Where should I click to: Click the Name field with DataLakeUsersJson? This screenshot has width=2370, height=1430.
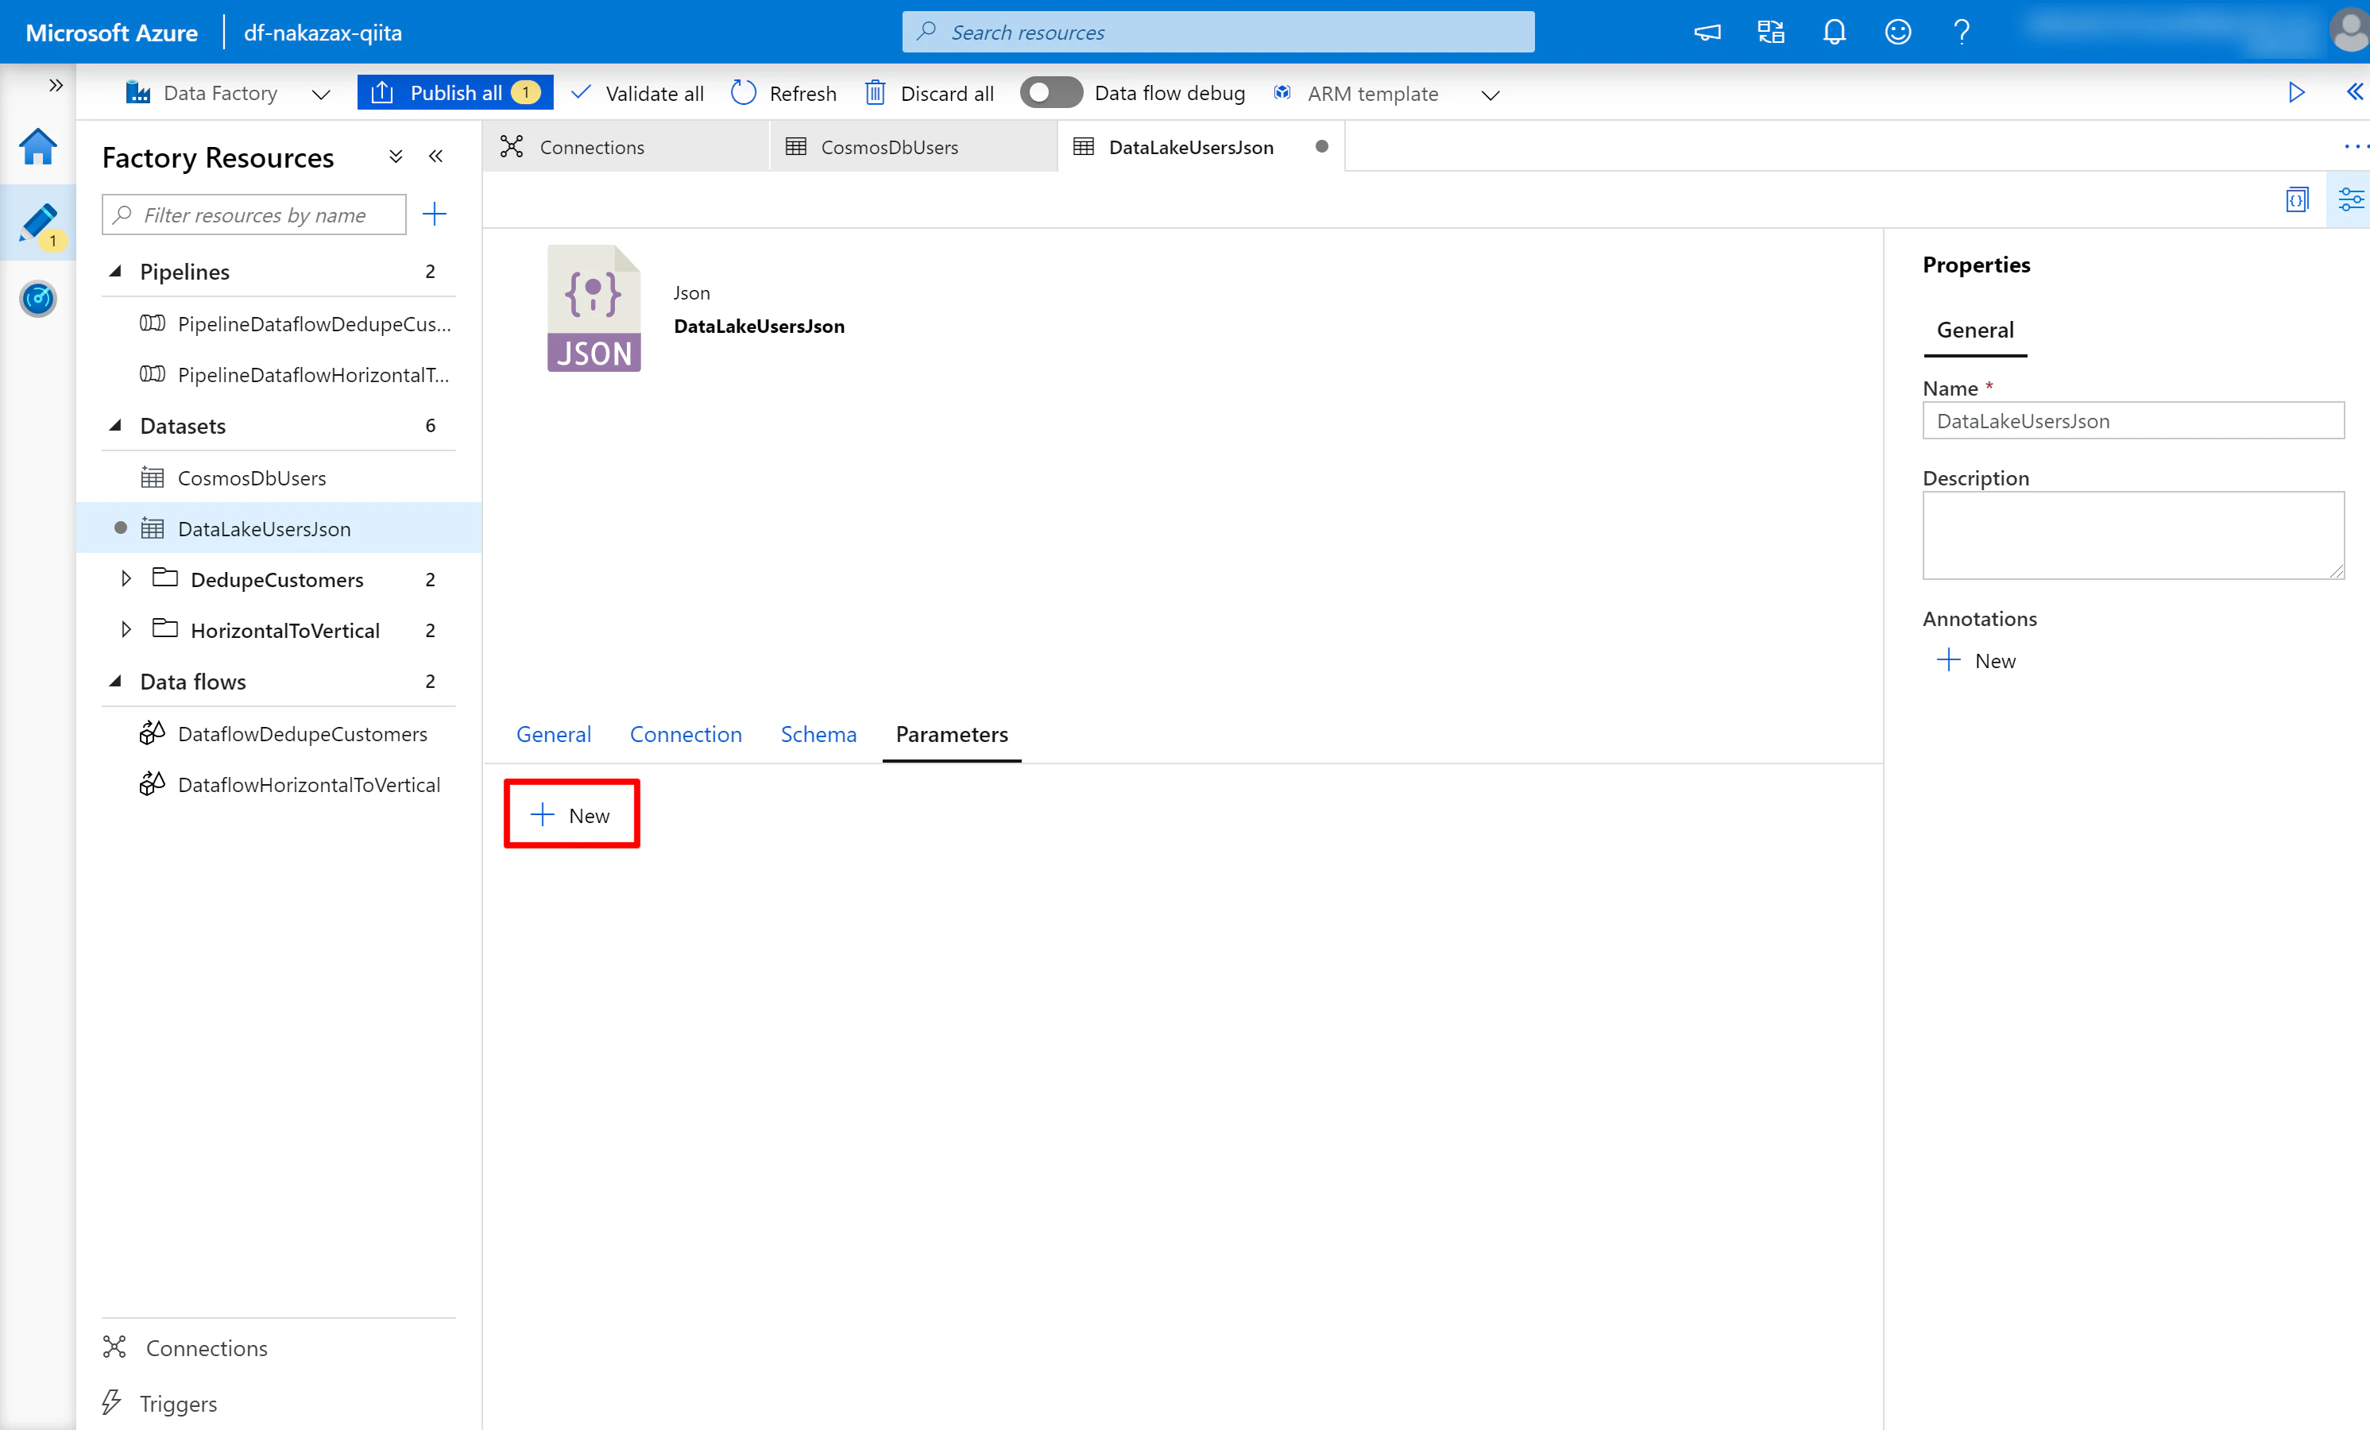point(2132,420)
